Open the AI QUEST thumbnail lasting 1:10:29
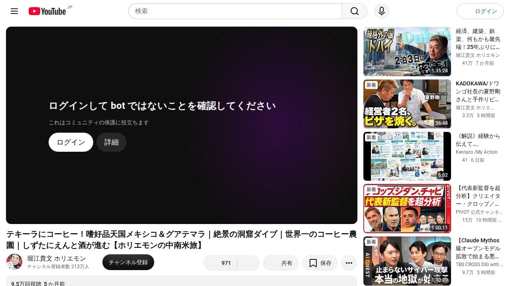 click(x=407, y=261)
